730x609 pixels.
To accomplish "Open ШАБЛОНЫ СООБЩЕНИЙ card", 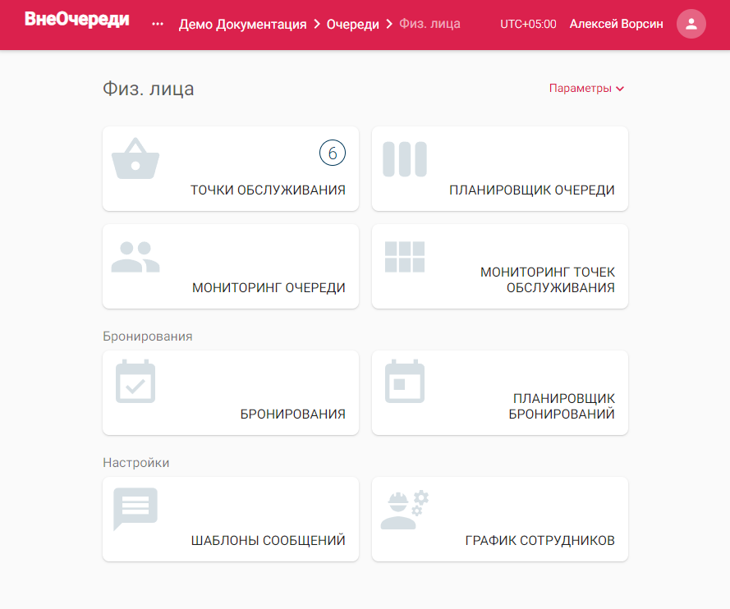I will [x=231, y=520].
